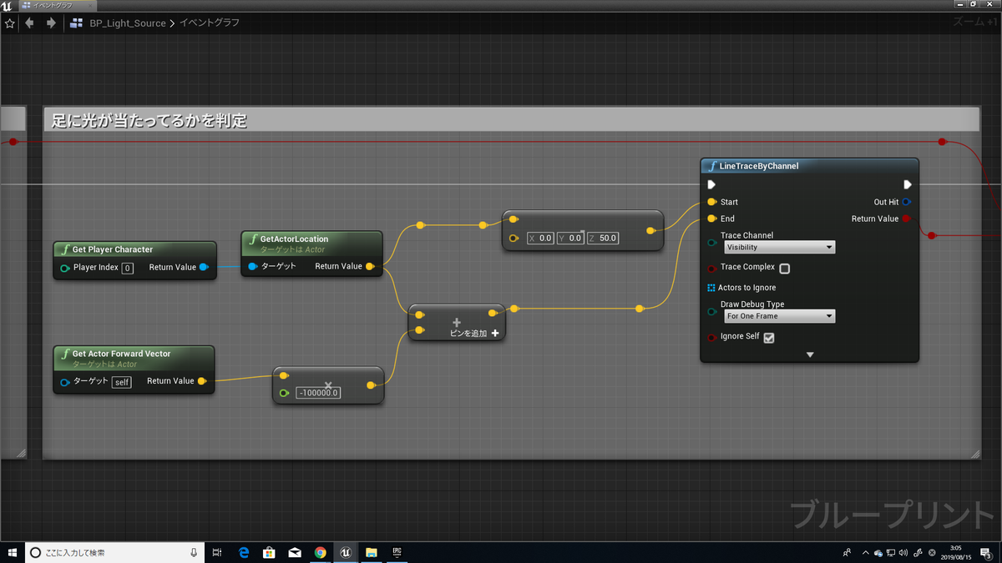Select the Get Player Character node title
The width and height of the screenshot is (1002, 563).
113,249
